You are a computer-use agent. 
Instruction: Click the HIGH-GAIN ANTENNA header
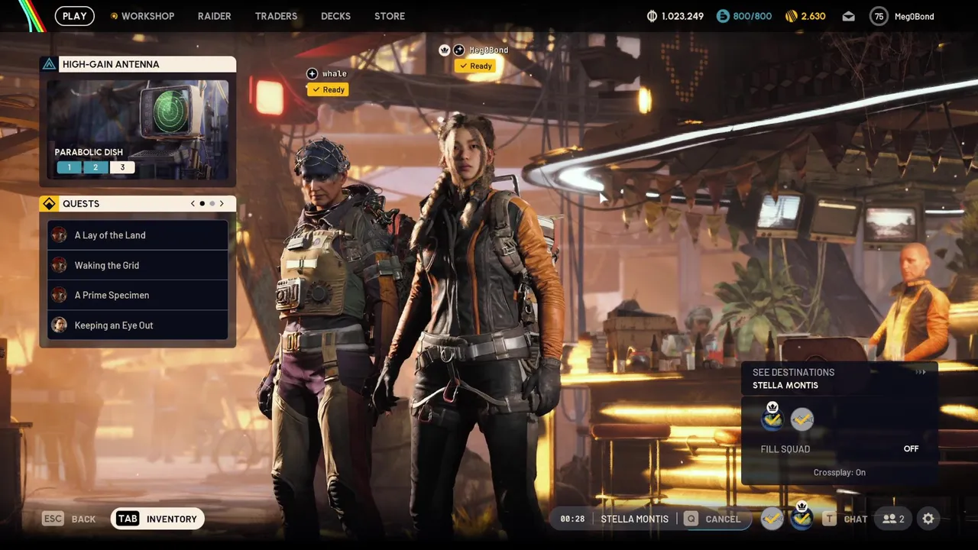[x=138, y=64]
